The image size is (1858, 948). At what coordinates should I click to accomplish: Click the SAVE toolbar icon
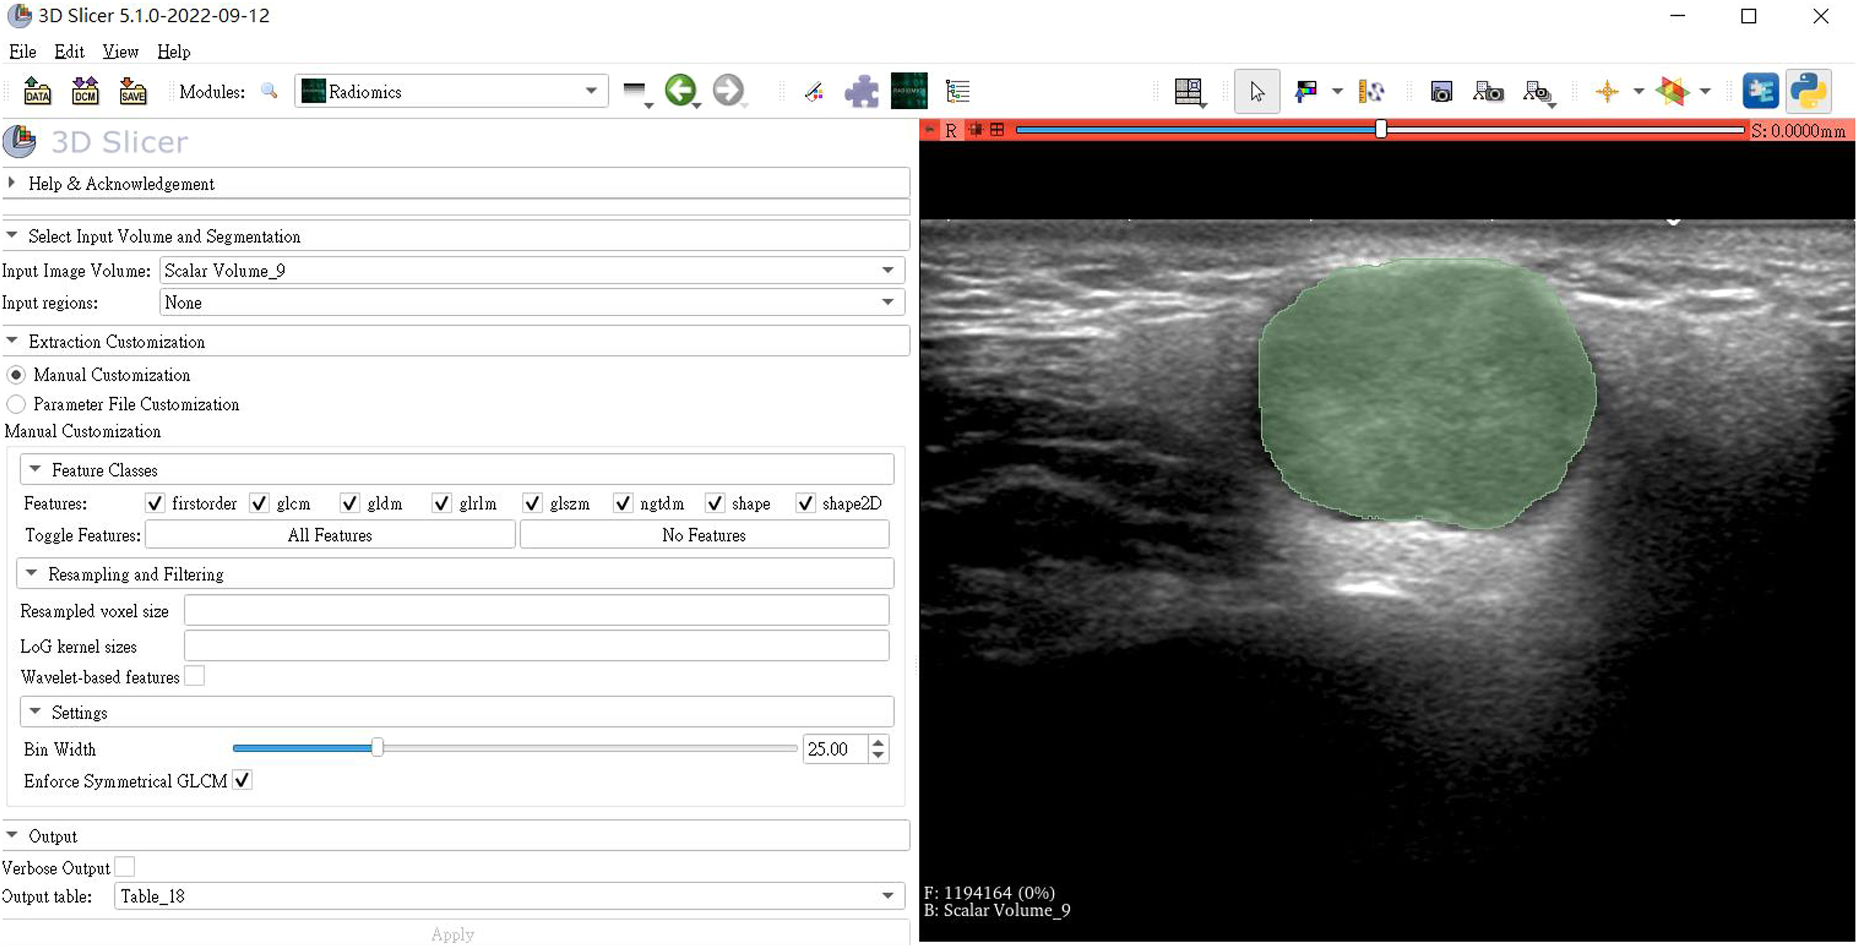[133, 92]
